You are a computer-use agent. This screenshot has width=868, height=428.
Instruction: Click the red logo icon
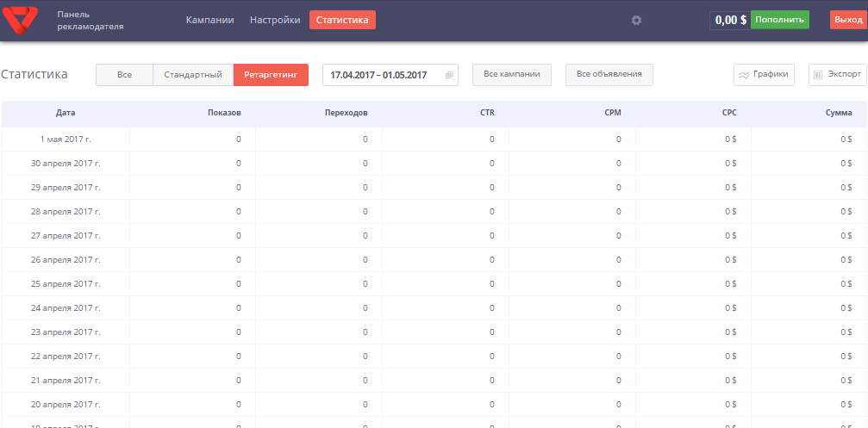pos(21,20)
